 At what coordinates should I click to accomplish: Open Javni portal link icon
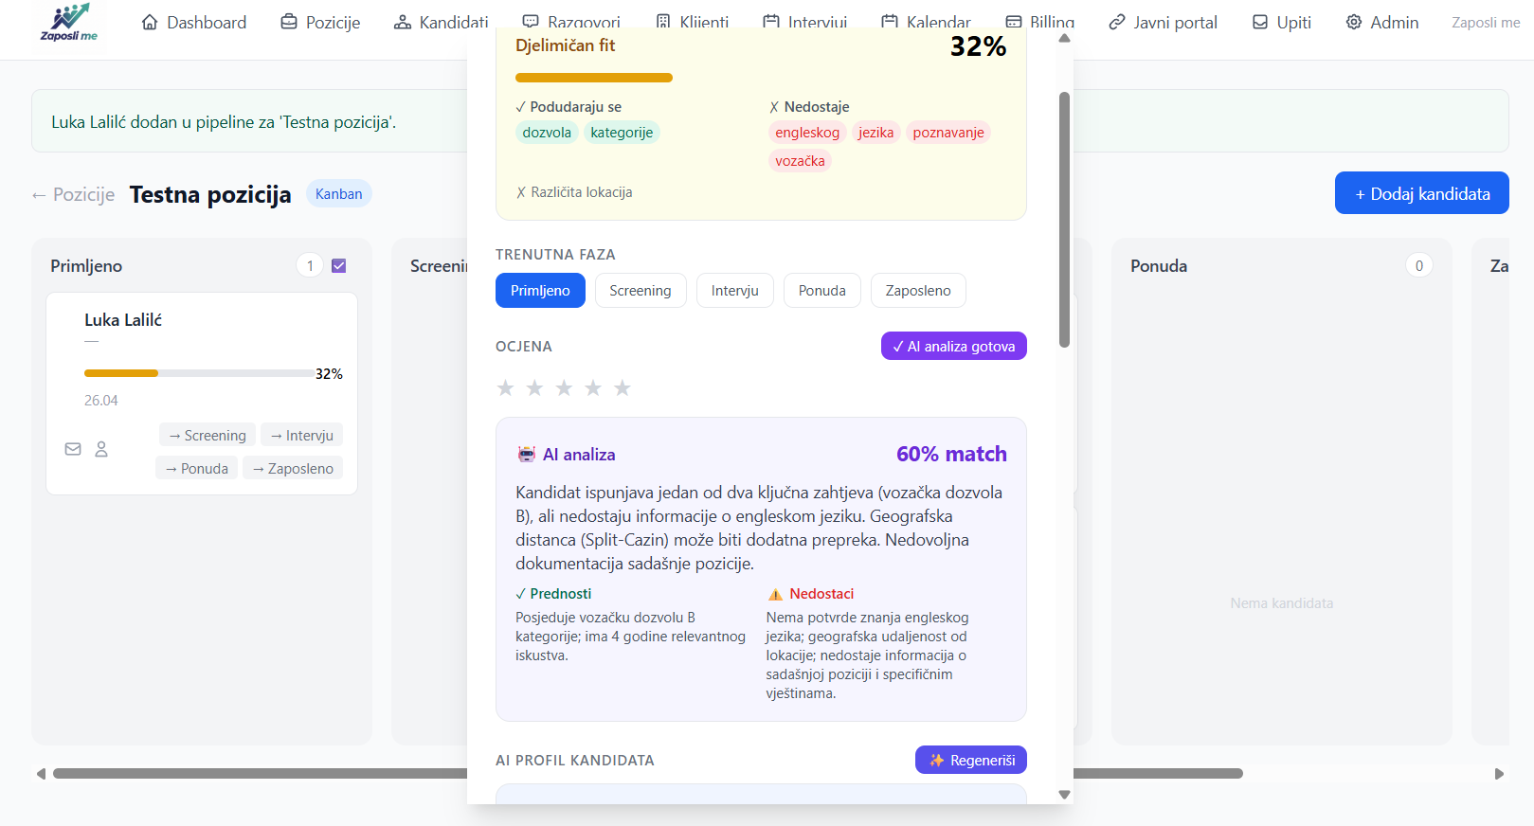(x=1117, y=22)
